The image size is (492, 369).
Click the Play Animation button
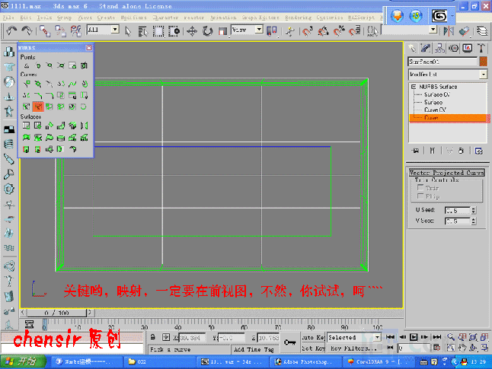(x=414, y=337)
